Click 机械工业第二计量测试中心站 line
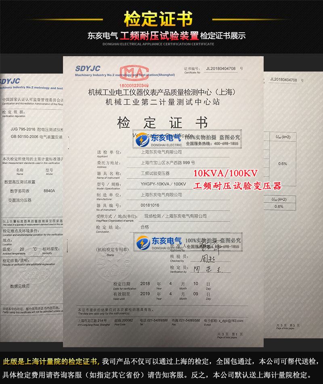 (x=162, y=102)
